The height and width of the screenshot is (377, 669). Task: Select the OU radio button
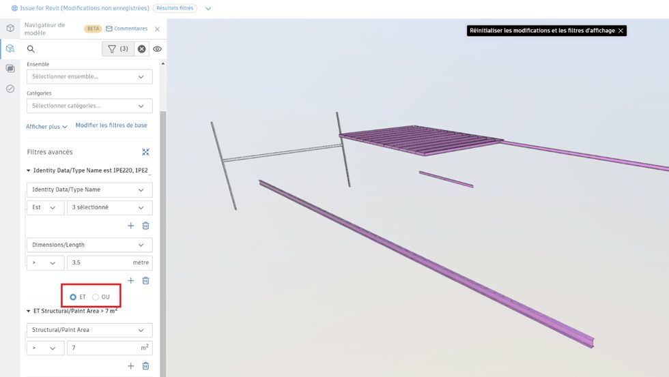pos(96,297)
